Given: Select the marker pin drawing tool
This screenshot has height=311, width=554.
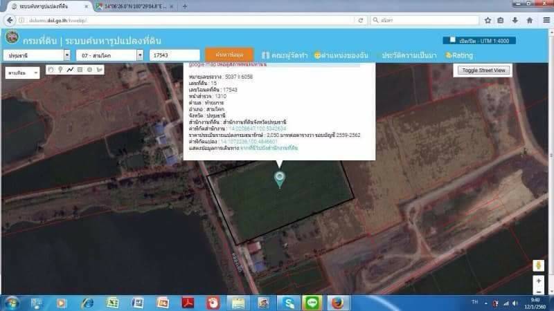Looking at the screenshot, I should pos(60,69).
